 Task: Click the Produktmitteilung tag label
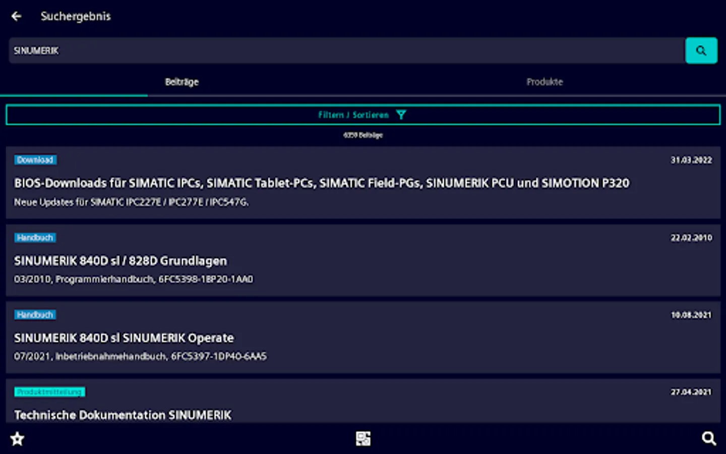(49, 392)
